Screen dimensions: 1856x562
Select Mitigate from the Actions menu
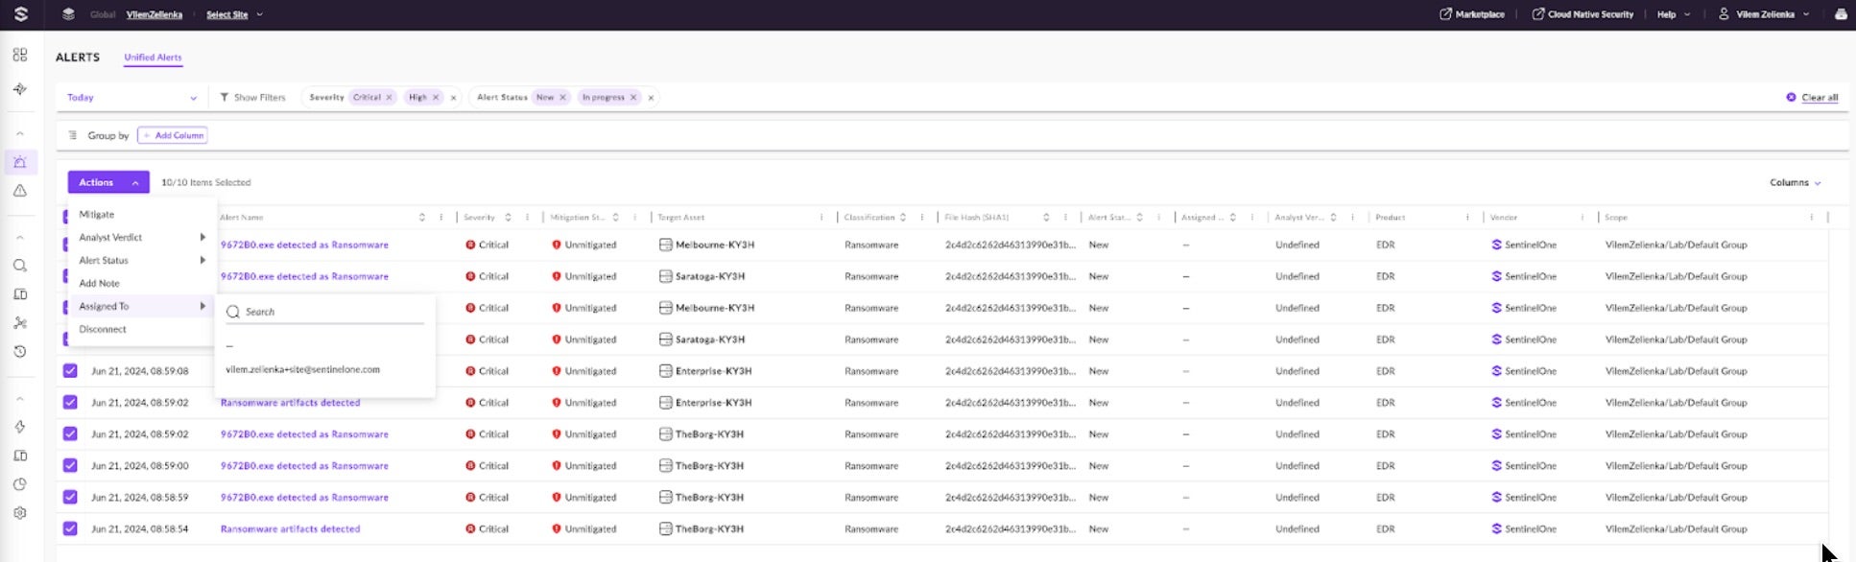coord(97,215)
